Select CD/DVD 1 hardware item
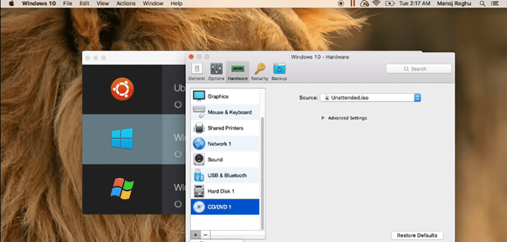 225,206
